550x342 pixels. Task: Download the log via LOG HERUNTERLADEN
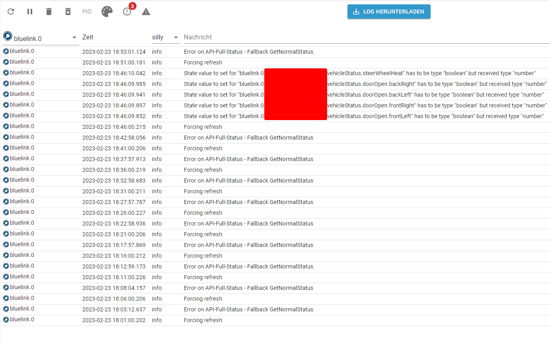tap(389, 12)
